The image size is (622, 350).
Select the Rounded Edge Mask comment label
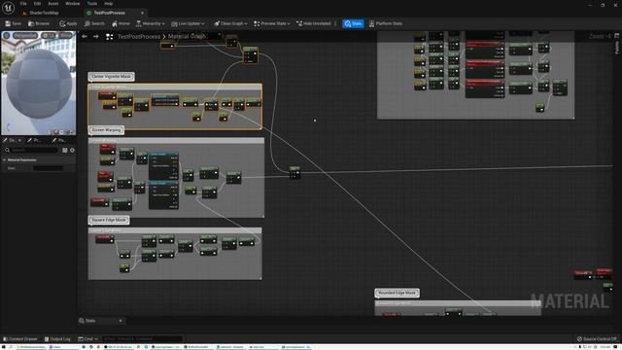397,293
